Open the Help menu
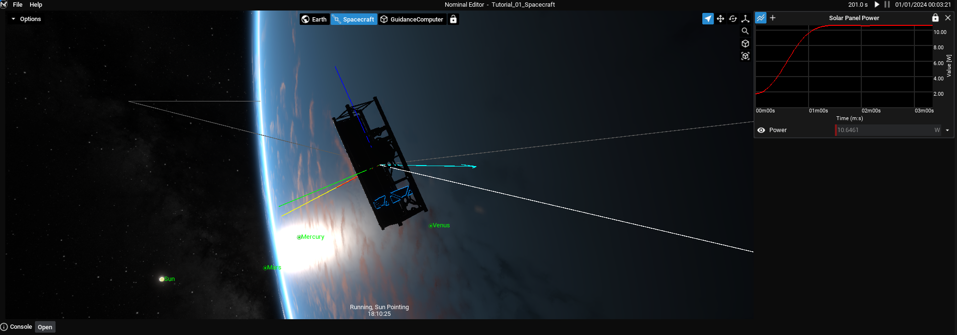 (36, 5)
